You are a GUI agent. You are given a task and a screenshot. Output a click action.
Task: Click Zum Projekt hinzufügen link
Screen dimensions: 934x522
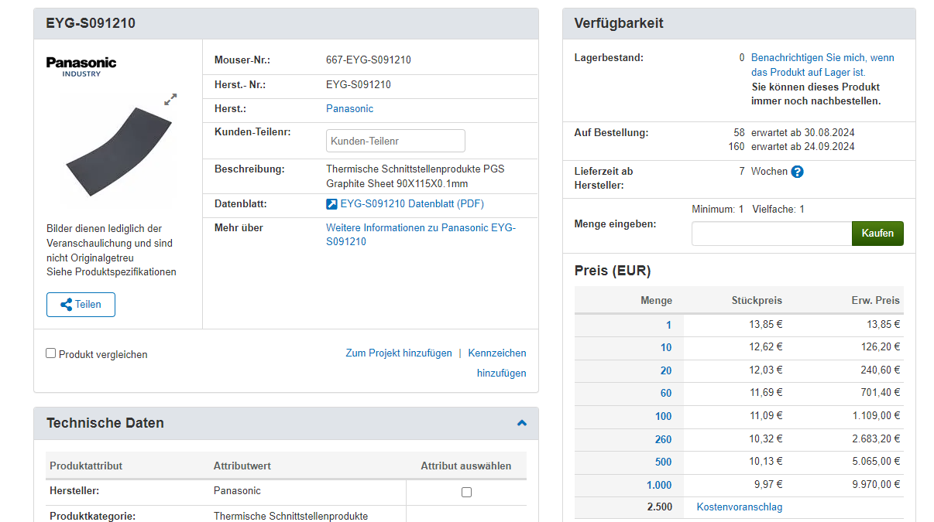tap(399, 353)
